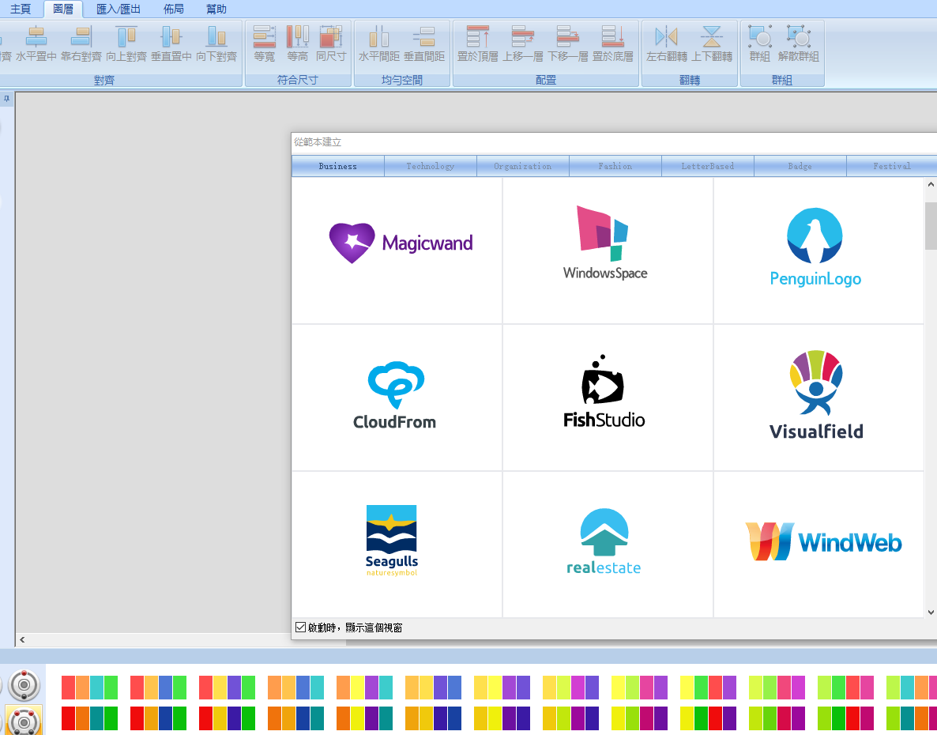Viewport: 937px width, 735px height.
Task: Choose the Visualfield logo template
Action: (x=818, y=398)
